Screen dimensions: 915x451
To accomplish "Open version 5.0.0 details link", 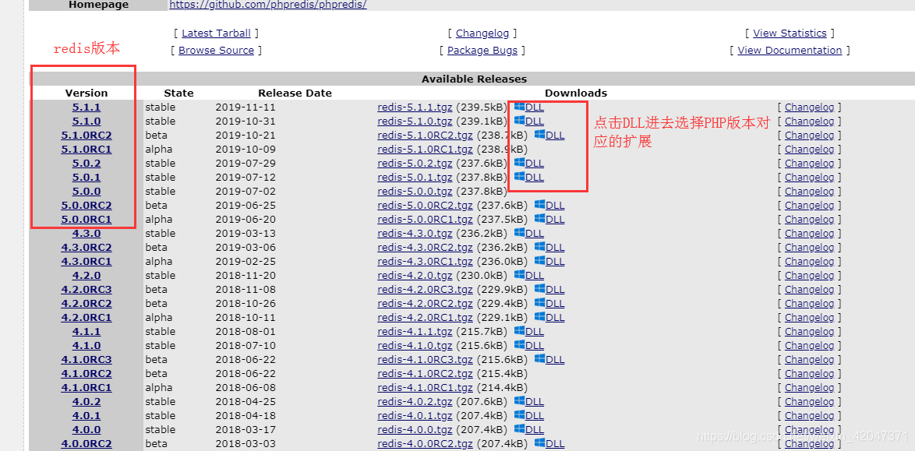I will click(x=87, y=192).
